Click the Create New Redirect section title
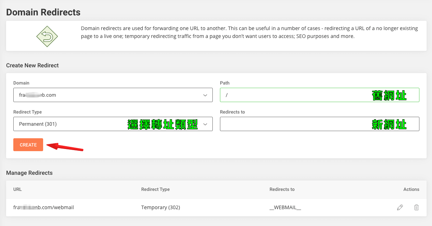 pyautogui.click(x=32, y=66)
